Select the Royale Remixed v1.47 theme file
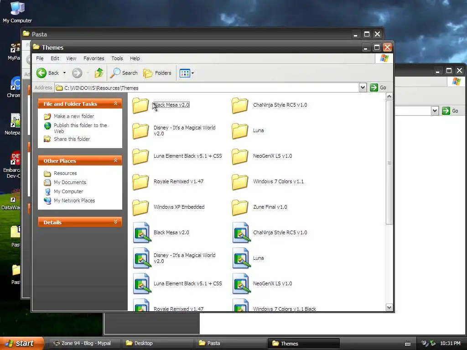This screenshot has width=467, height=350. click(142, 305)
